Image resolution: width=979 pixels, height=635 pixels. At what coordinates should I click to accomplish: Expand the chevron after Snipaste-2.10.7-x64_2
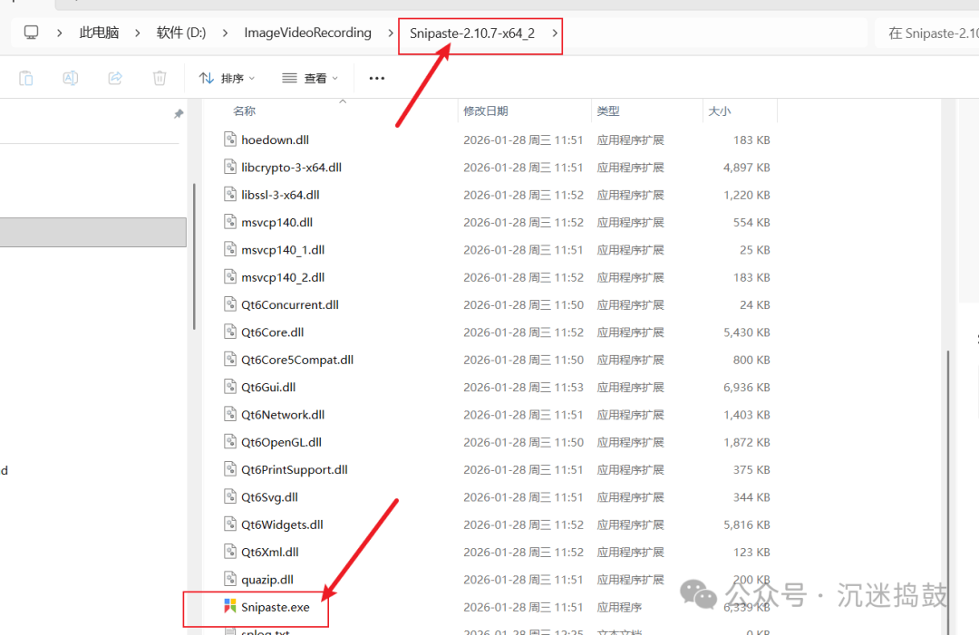[555, 34]
